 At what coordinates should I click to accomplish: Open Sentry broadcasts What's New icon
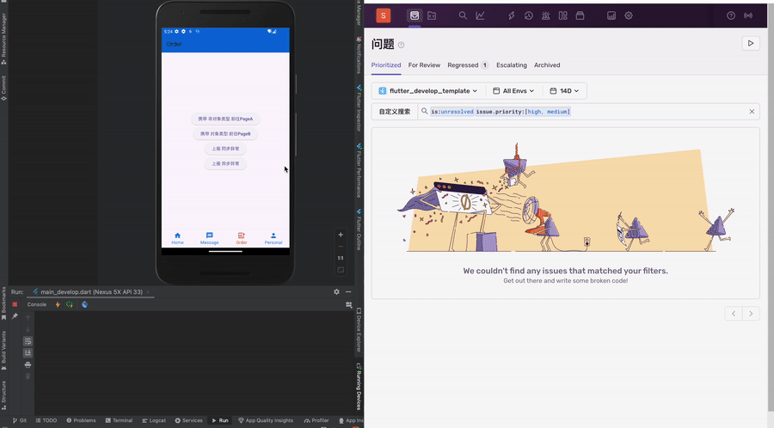pyautogui.click(x=748, y=15)
